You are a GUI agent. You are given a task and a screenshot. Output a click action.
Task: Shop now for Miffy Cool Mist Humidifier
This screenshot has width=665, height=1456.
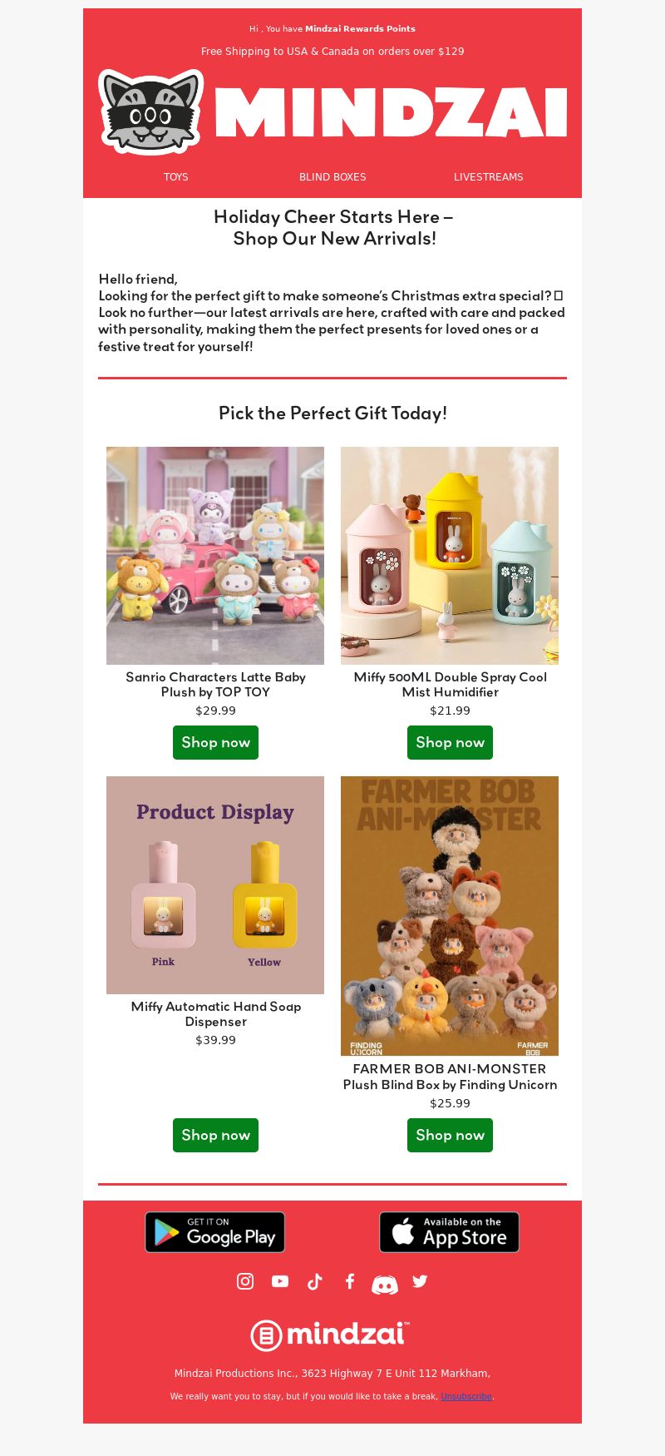(x=450, y=742)
